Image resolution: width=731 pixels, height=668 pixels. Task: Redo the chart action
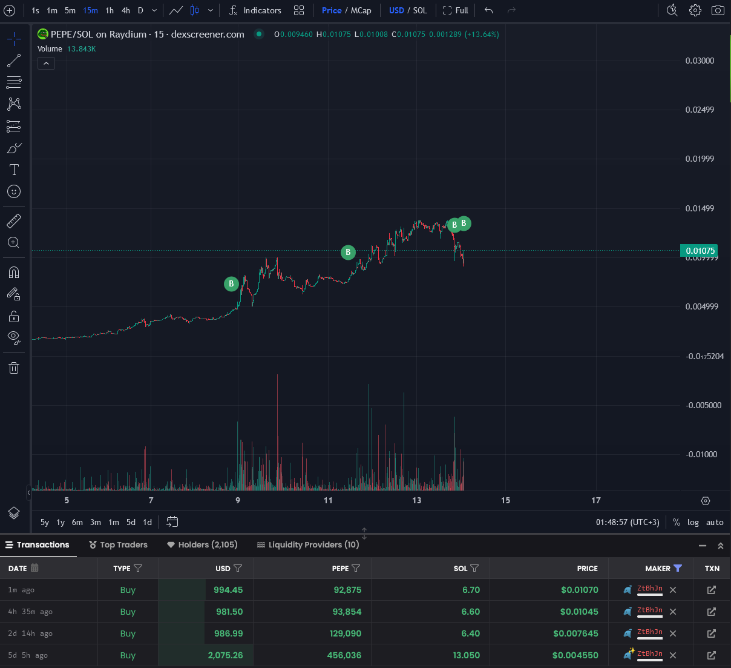[511, 10]
